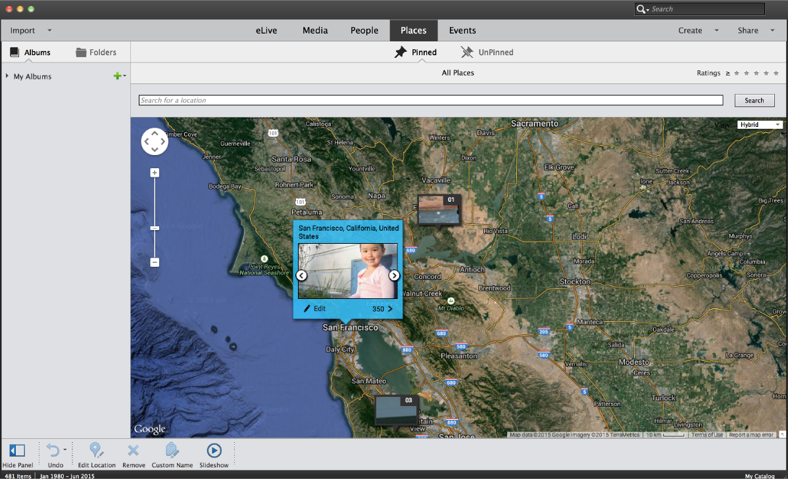Click the first rating star
Image resolution: width=788 pixels, height=479 pixels.
(x=737, y=74)
